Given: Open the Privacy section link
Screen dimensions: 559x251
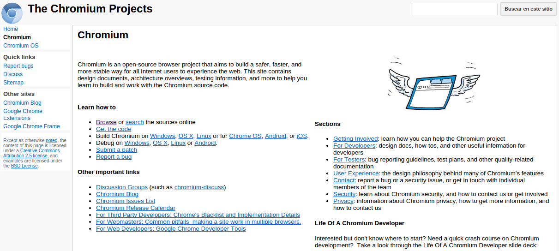Looking at the screenshot, I should (343, 201).
